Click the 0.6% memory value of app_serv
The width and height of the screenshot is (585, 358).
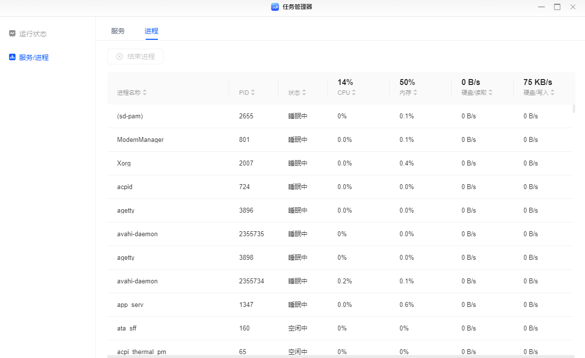(x=407, y=305)
